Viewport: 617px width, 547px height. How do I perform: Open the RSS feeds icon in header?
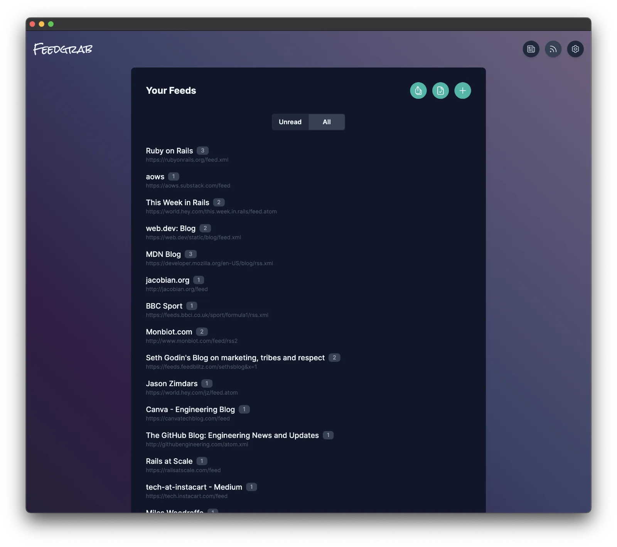[x=553, y=49]
